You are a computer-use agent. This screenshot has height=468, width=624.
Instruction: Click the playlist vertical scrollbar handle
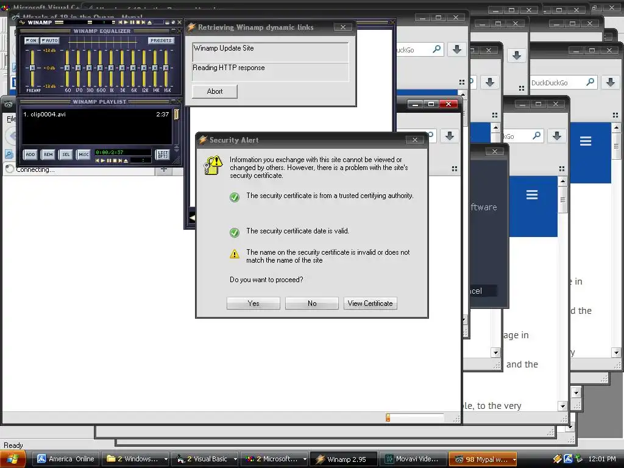coord(176,115)
